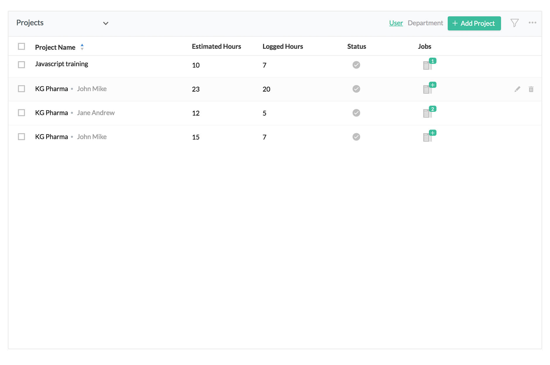This screenshot has width=550, height=365.
Task: Open the KG Pharma project row
Action: click(x=51, y=88)
